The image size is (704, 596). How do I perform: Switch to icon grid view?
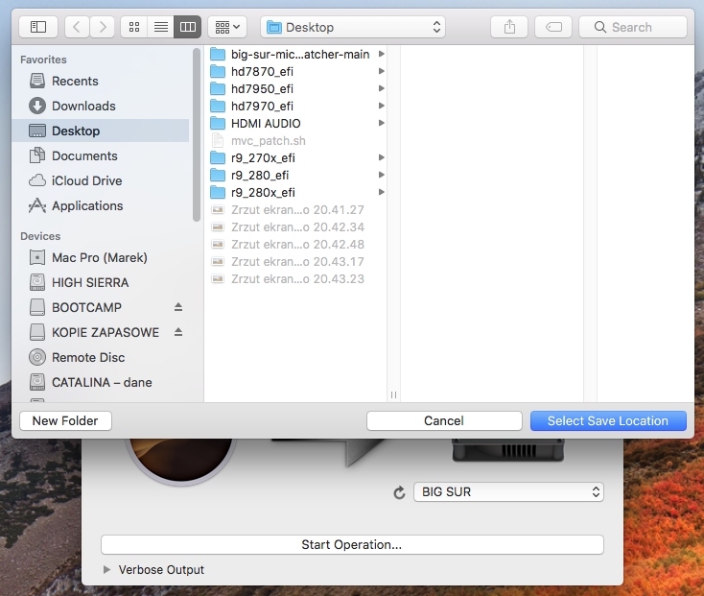134,27
